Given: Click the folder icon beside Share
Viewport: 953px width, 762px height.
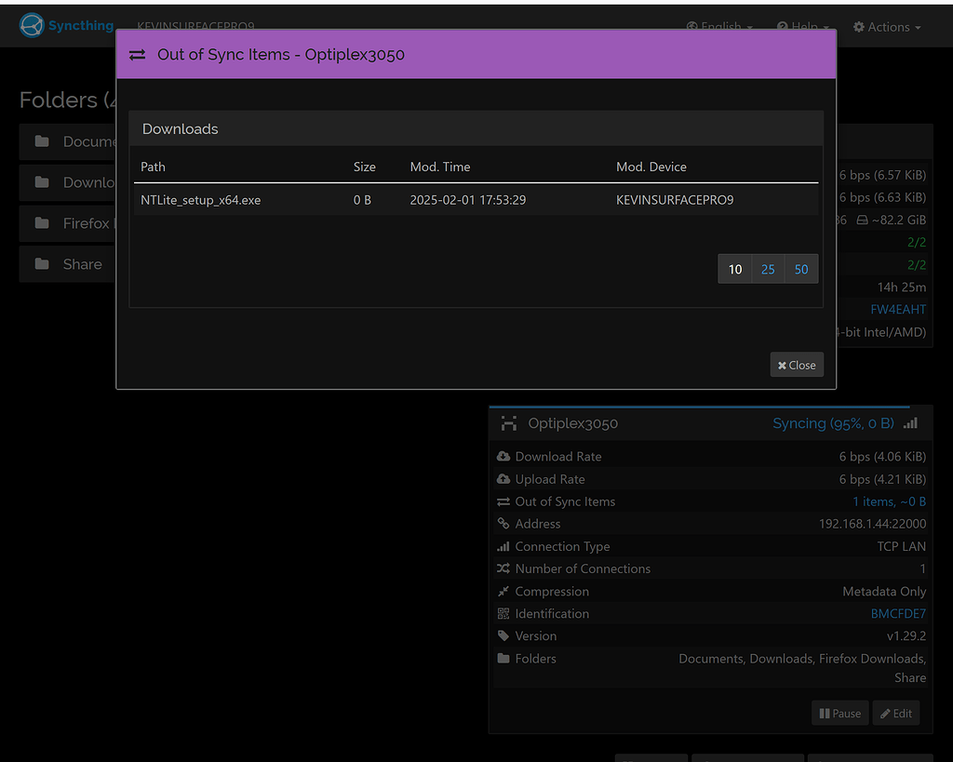Looking at the screenshot, I should click(43, 263).
